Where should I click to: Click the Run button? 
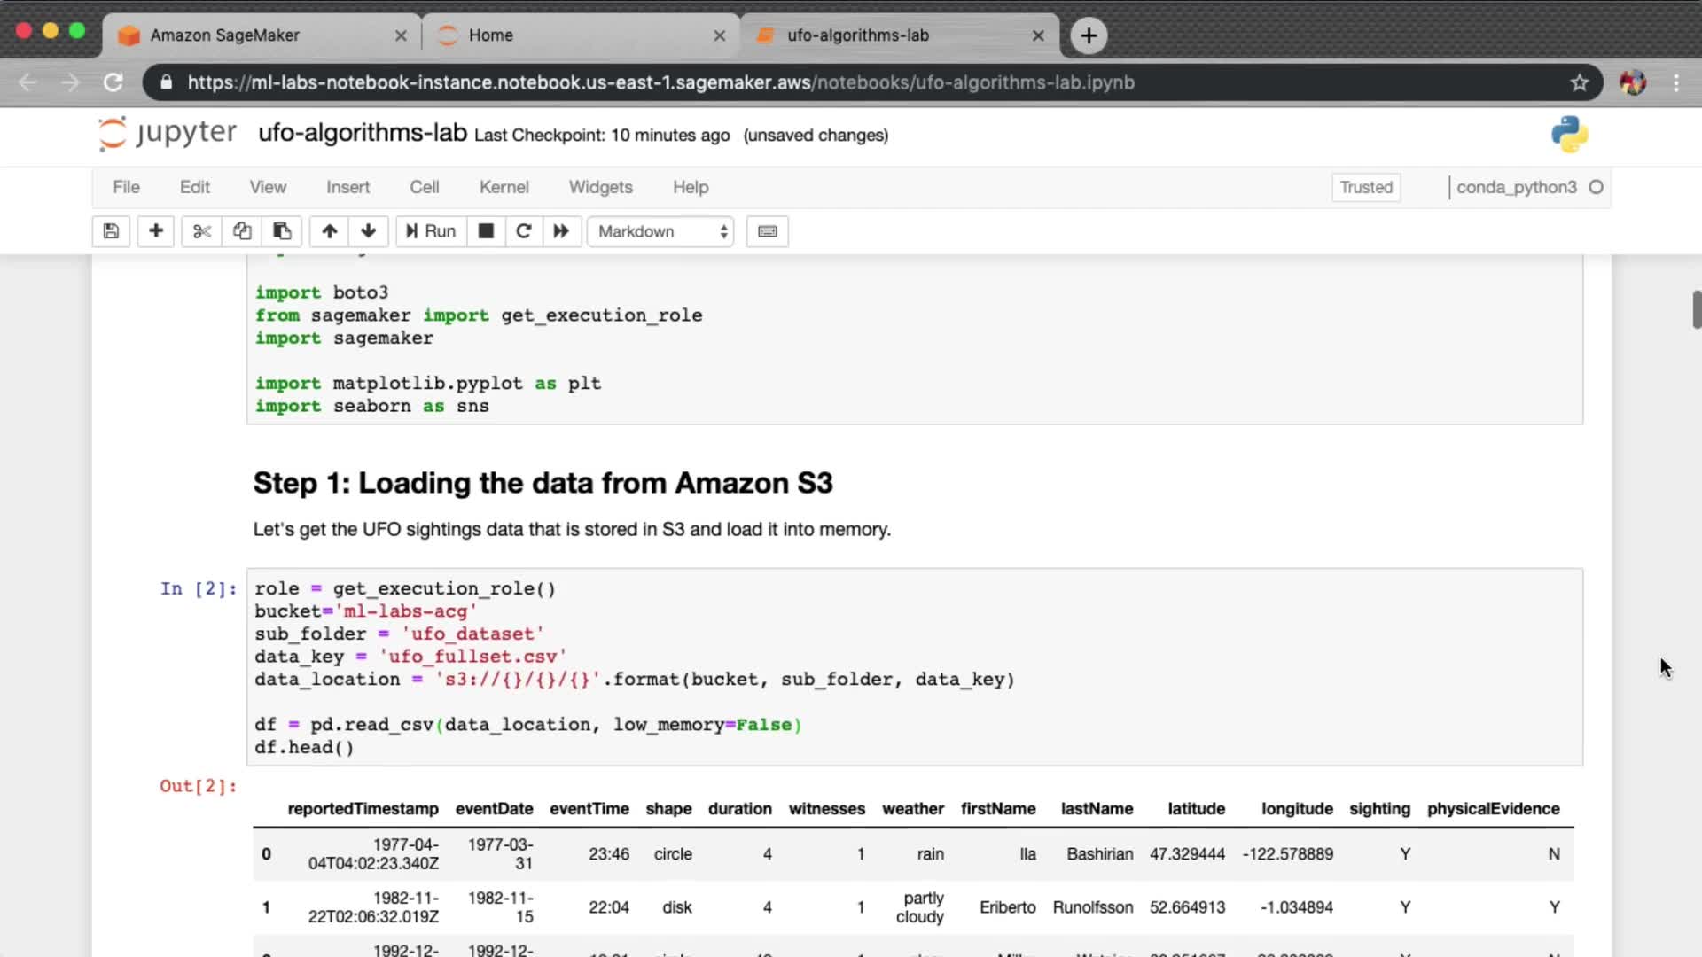(431, 231)
